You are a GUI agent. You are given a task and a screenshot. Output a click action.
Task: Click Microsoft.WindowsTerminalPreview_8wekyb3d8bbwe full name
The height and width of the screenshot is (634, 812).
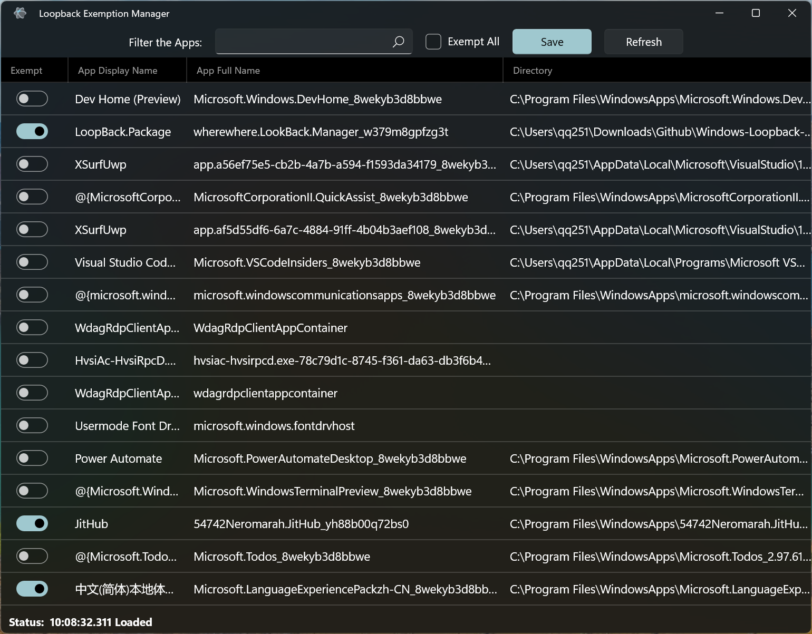coord(333,491)
